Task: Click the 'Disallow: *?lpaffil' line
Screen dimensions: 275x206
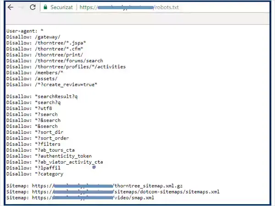Action: click(33, 168)
